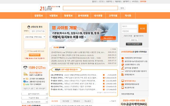
Task: Switch to the 취소공고 tab
Action: tap(88, 101)
